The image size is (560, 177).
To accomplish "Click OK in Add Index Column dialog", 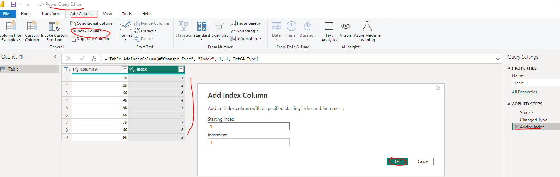I will point(397,161).
